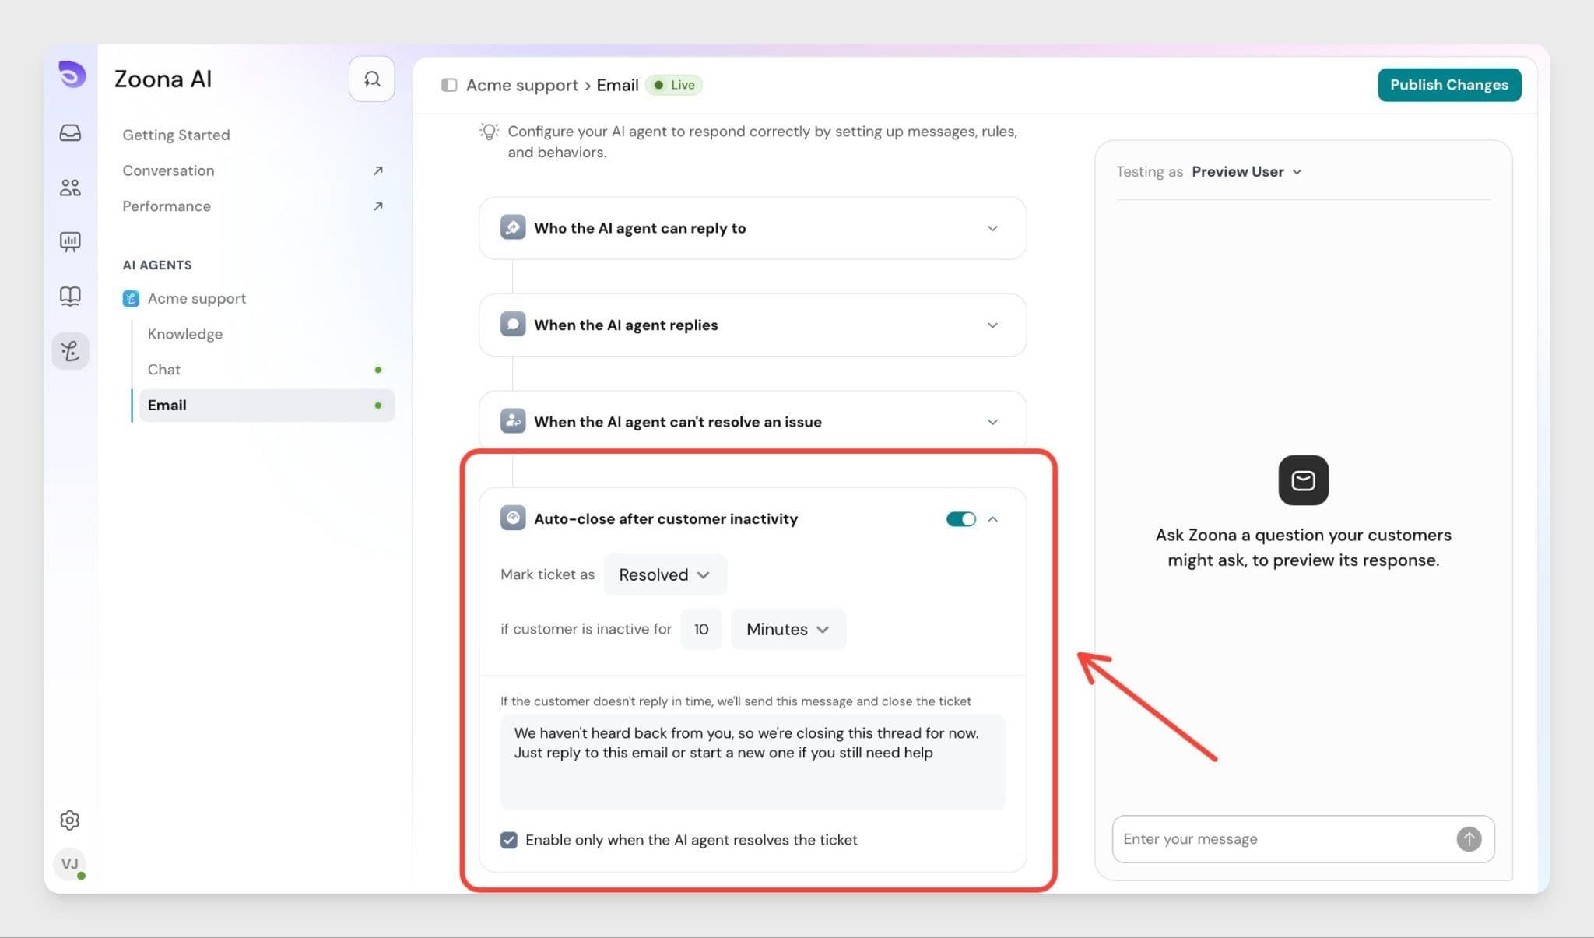Uncheck 'Enable only when the AI agent resolves'
Screen dimensions: 1594x938
click(x=509, y=840)
